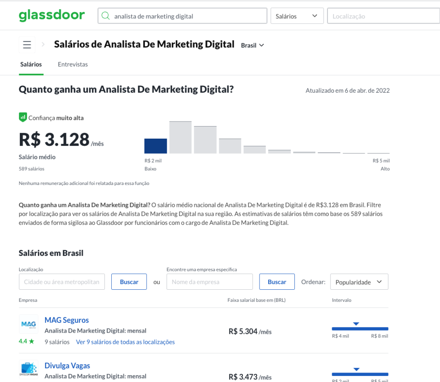
Task: Open the hamburger menu icon
Action: [x=27, y=45]
